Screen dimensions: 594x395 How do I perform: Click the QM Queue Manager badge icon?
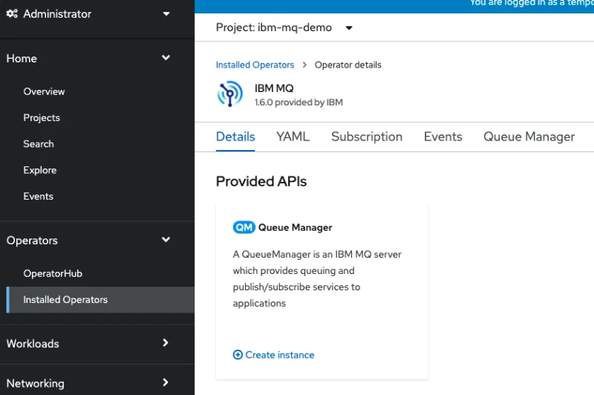244,228
